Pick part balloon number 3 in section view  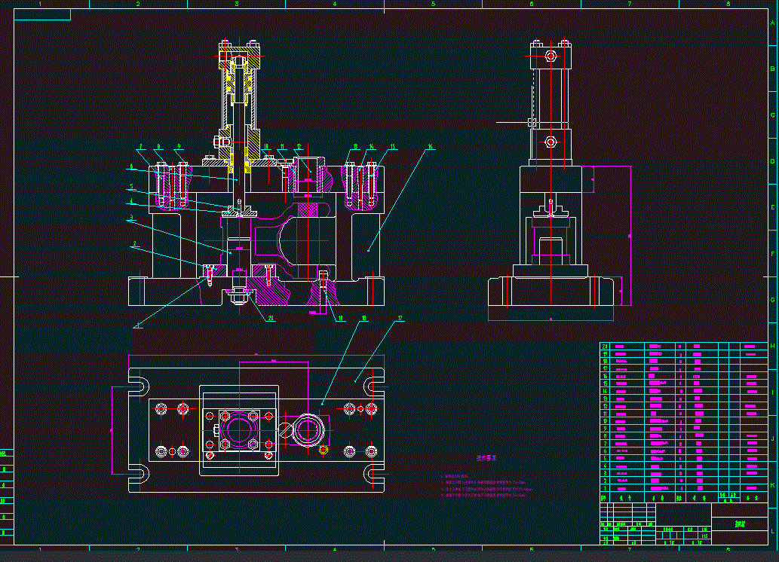[132, 217]
